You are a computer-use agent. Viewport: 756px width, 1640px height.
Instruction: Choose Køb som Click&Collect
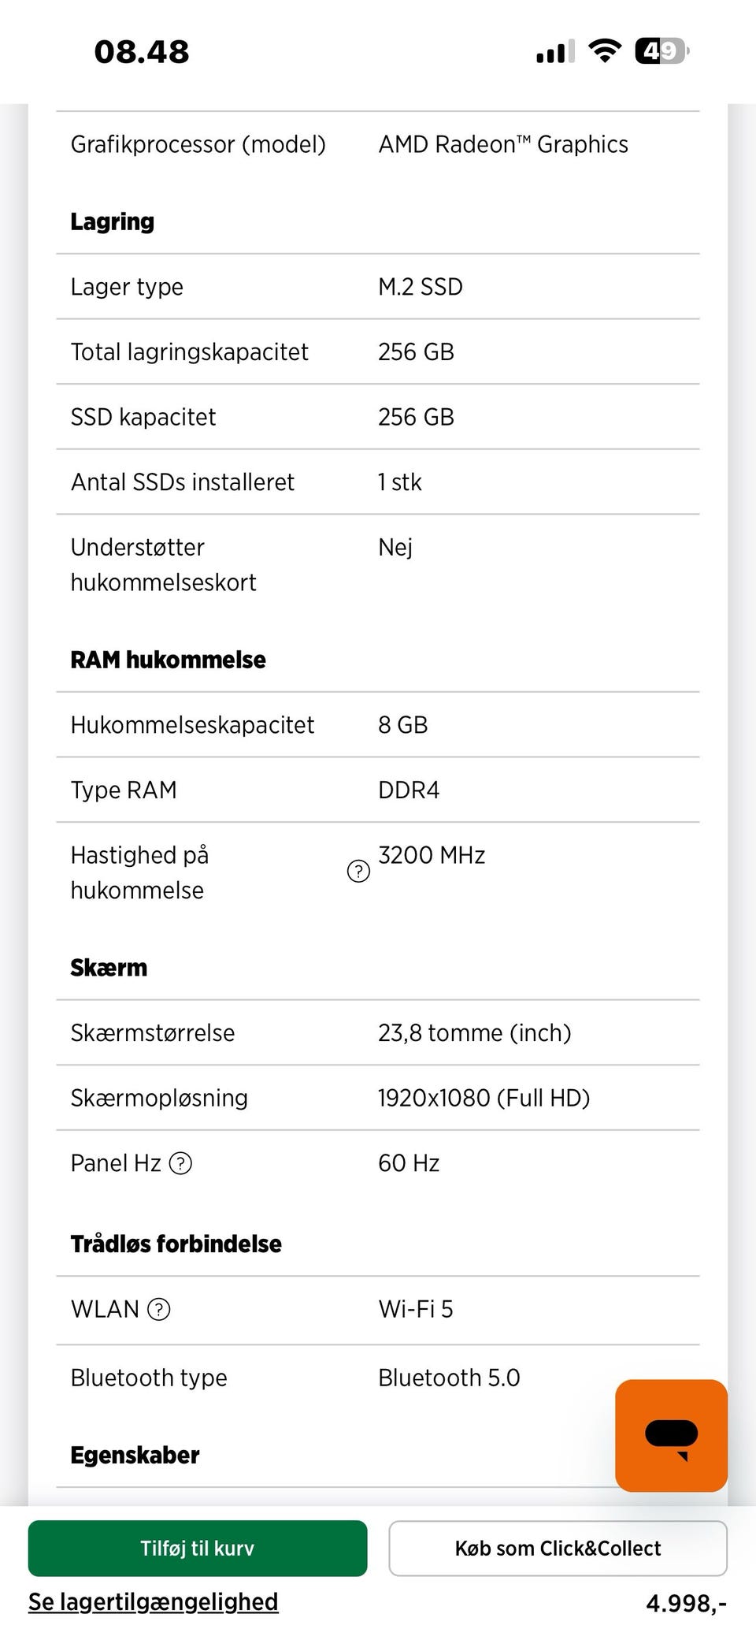(558, 1548)
